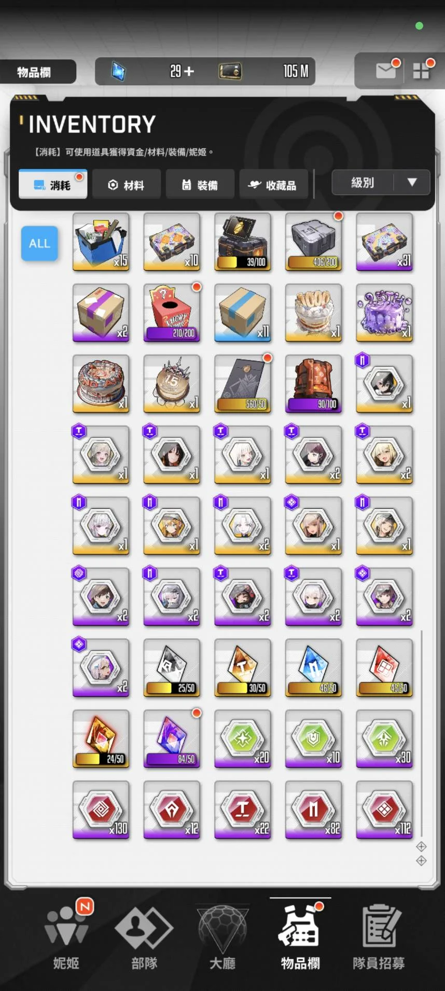This screenshot has width=445, height=991.
Task: Click the plus next to 29 gems
Action: click(189, 71)
